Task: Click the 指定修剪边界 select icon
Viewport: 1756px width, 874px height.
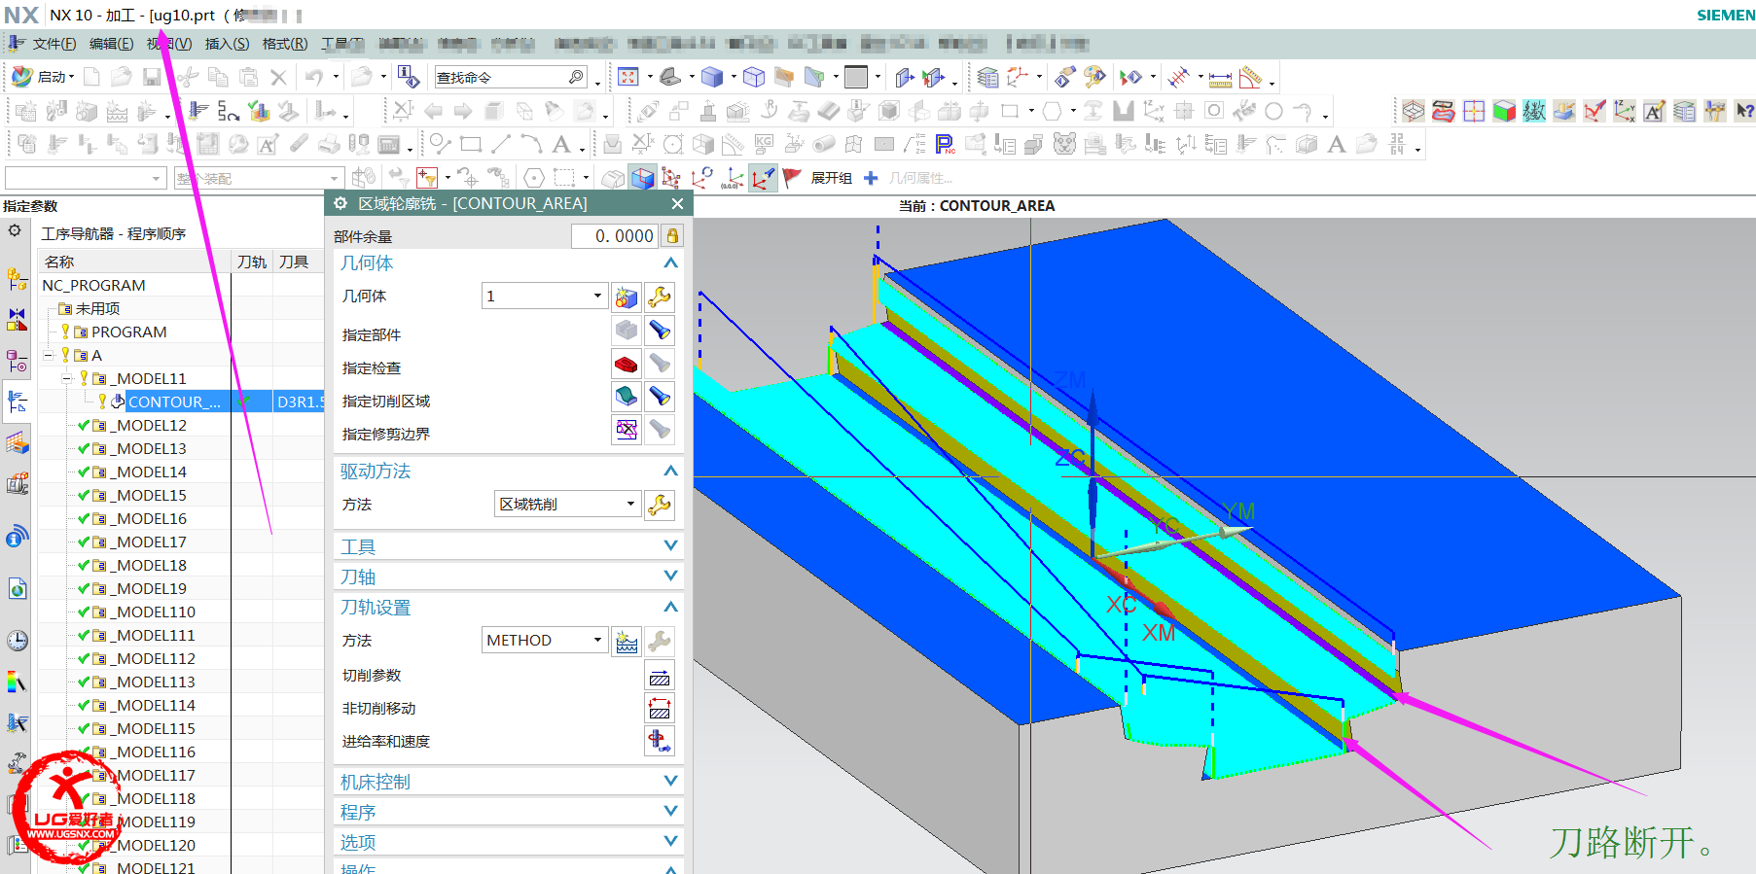Action: tap(627, 429)
